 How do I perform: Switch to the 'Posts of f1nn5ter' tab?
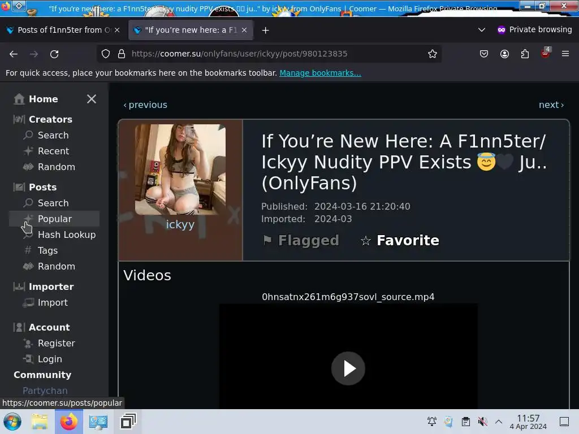pyautogui.click(x=63, y=30)
